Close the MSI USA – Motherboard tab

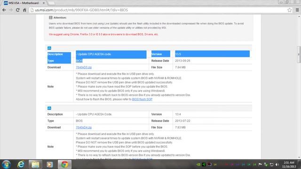(44, 3)
